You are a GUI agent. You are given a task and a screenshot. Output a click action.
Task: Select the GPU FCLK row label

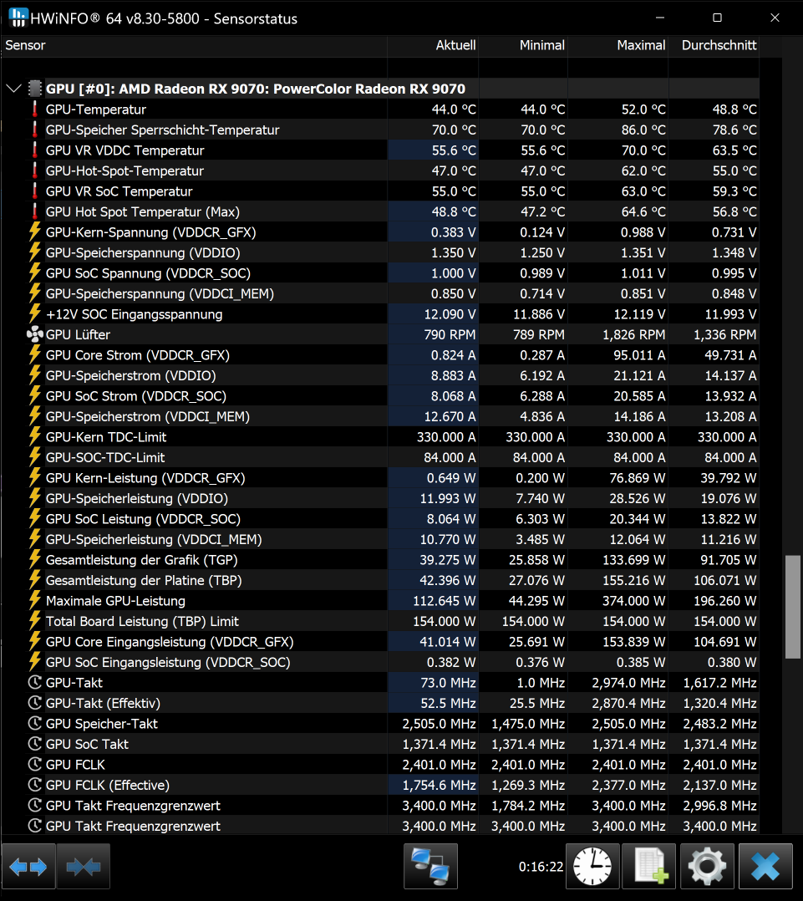[75, 765]
